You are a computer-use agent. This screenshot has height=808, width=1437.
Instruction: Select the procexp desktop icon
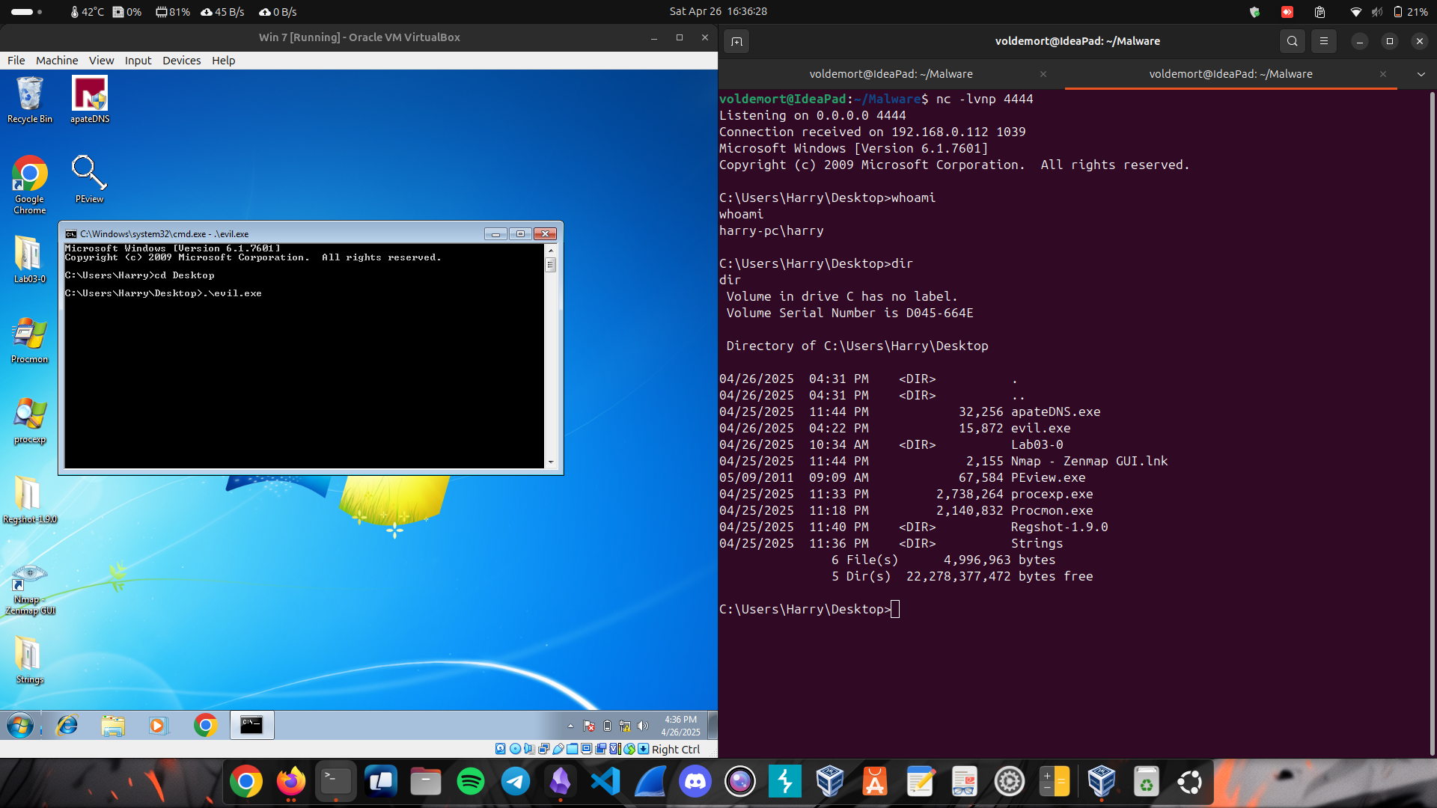pyautogui.click(x=30, y=420)
